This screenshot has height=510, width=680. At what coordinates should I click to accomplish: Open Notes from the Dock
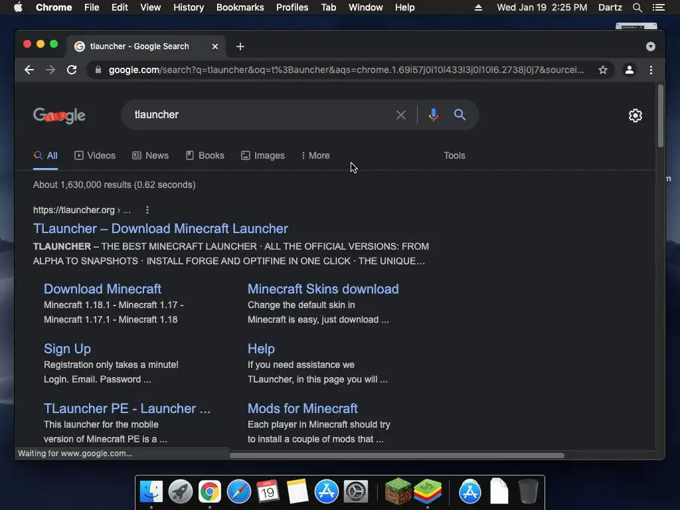(x=297, y=491)
